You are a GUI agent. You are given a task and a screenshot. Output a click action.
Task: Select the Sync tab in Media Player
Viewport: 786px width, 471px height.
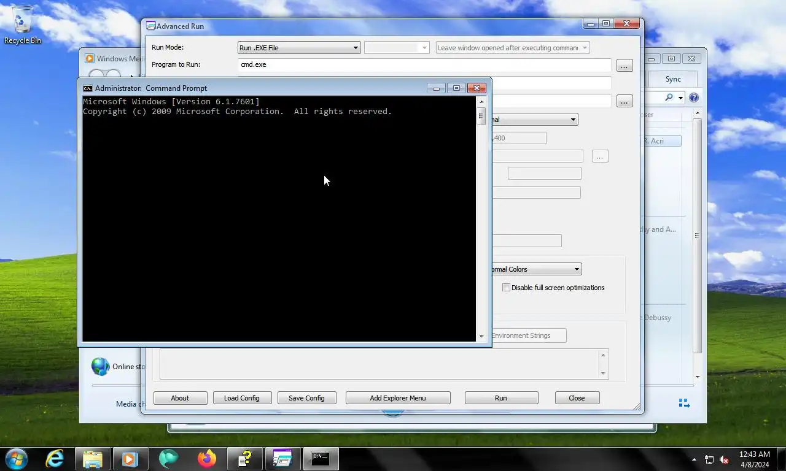coord(673,79)
